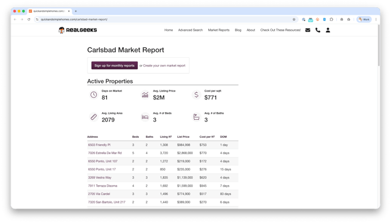Open Advanced Search in the navigation
391x223 pixels.
[x=190, y=30]
